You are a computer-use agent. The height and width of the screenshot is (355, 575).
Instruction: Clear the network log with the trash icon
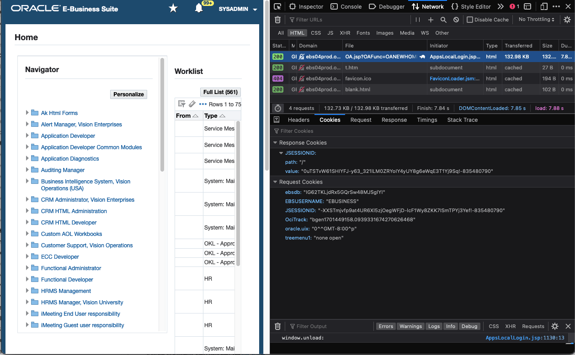(x=277, y=20)
